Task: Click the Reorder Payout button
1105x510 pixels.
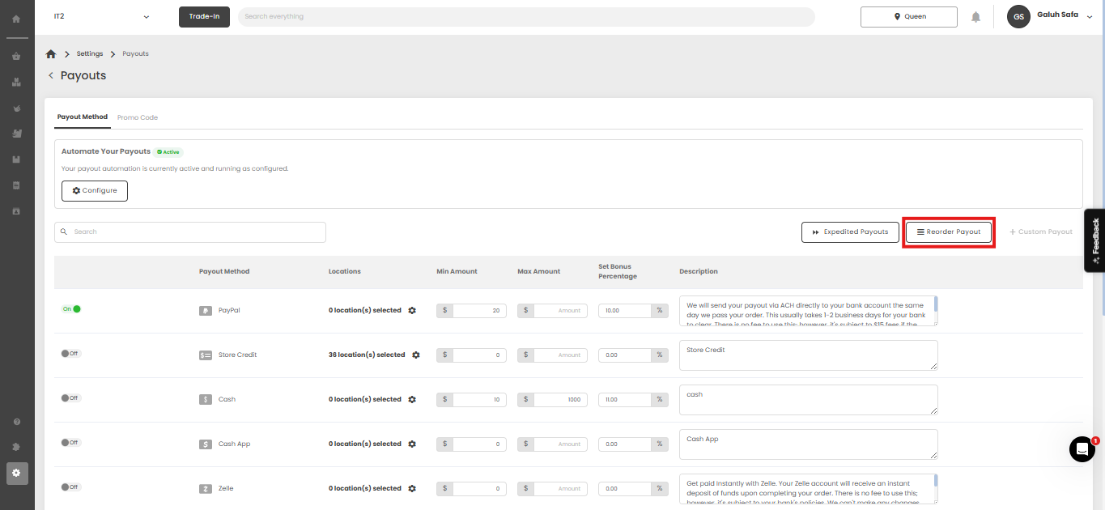Action: [949, 232]
